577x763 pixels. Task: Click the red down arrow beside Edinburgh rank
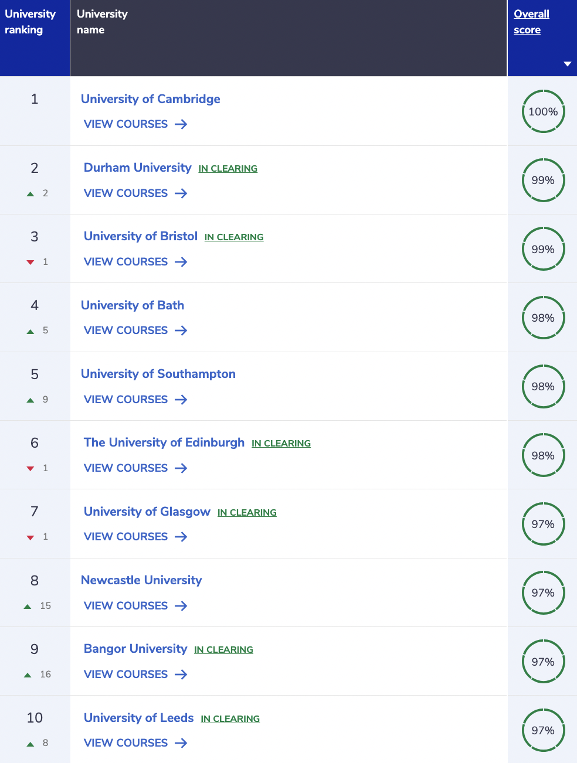[x=30, y=469]
